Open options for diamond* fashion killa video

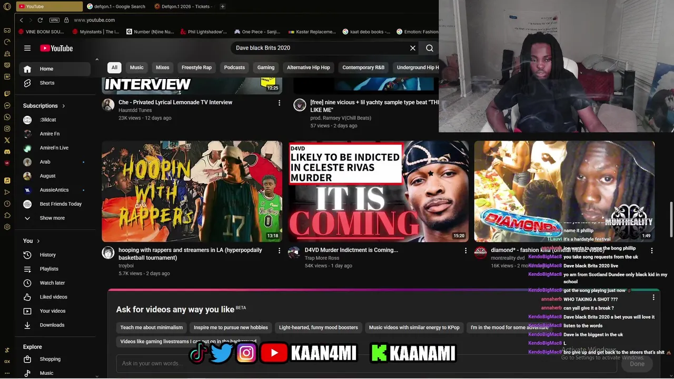point(652,251)
